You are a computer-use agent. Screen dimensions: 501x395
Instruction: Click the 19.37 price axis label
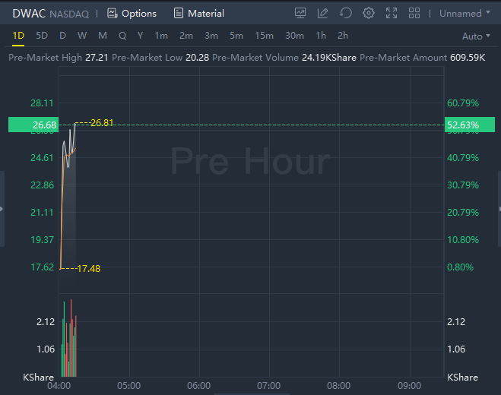pos(42,240)
